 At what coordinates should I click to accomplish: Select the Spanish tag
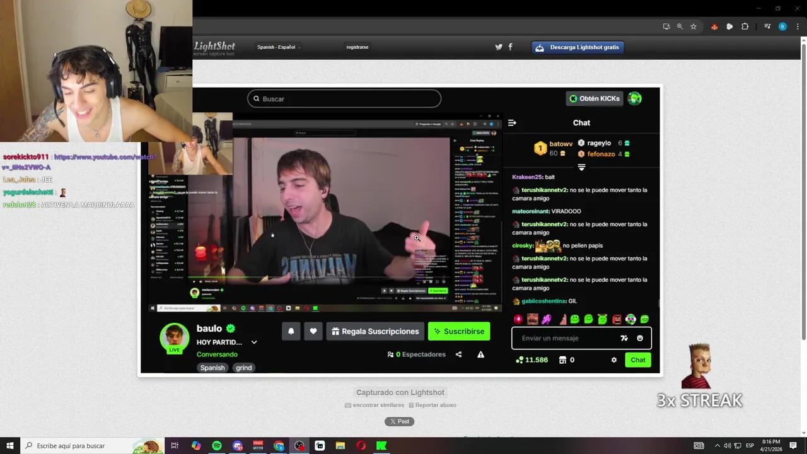tap(212, 368)
